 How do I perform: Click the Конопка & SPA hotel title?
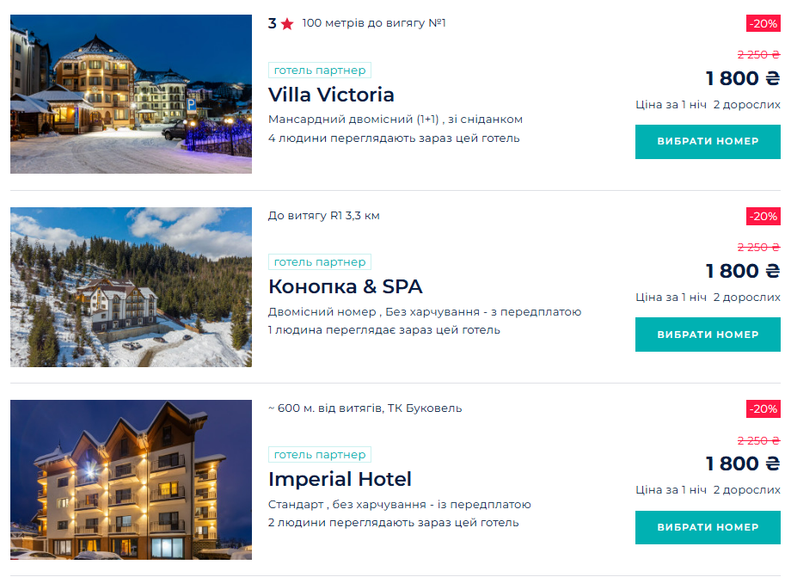coord(345,286)
